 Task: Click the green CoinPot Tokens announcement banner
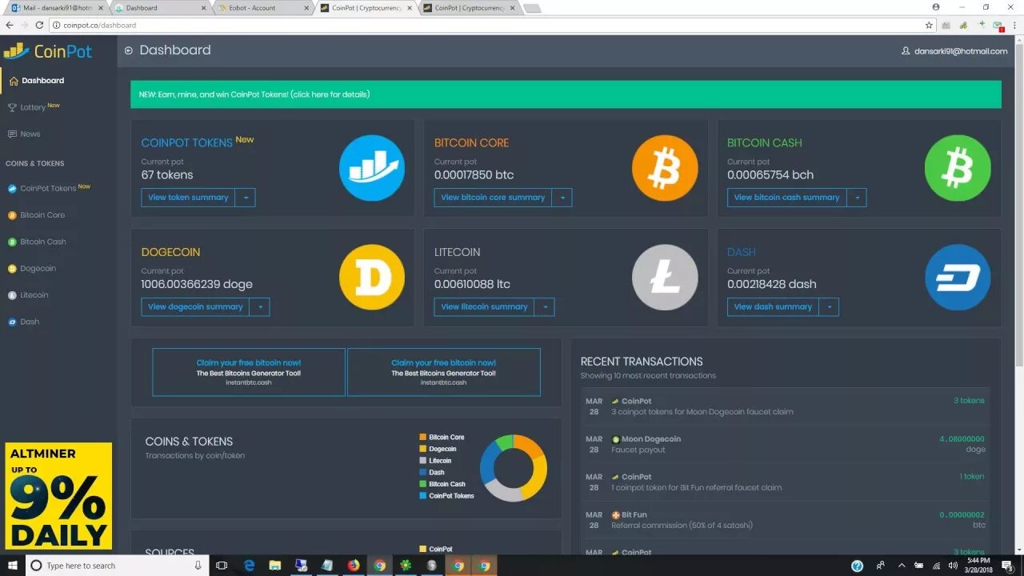click(x=566, y=94)
